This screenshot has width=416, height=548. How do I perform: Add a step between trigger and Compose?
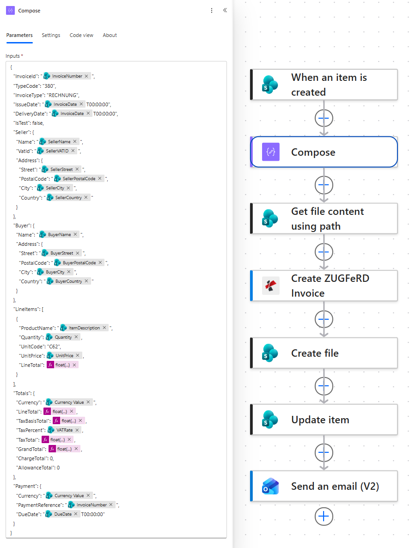pos(324,118)
